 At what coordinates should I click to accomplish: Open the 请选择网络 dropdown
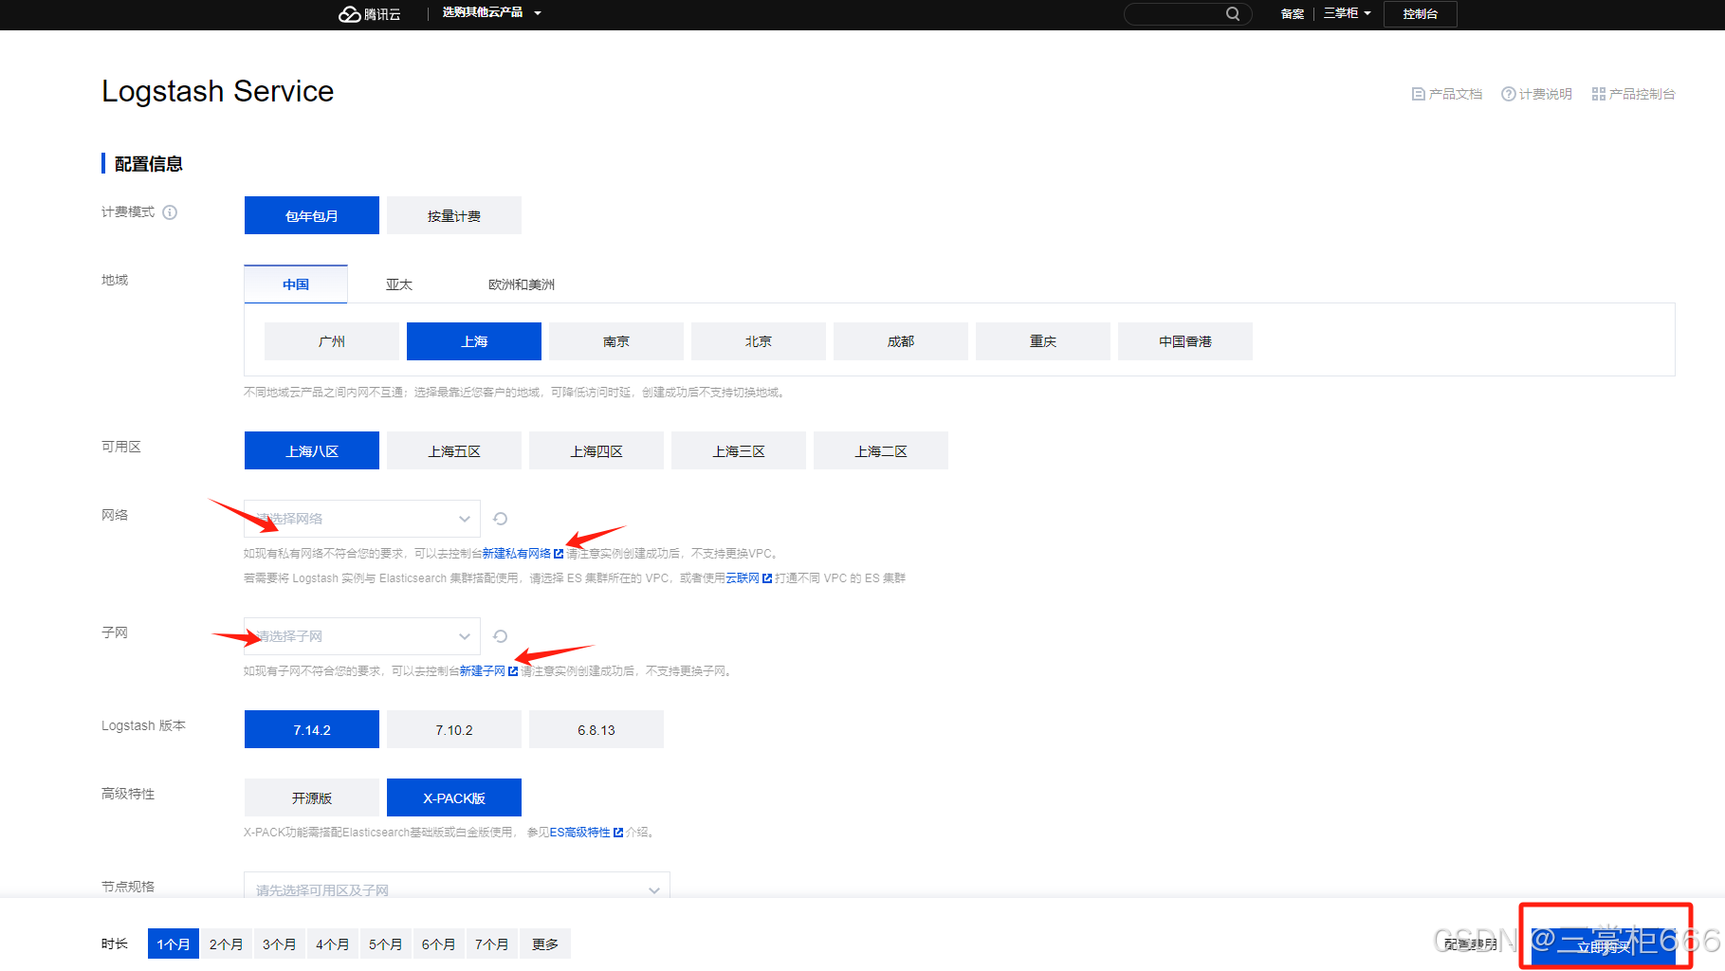(360, 519)
